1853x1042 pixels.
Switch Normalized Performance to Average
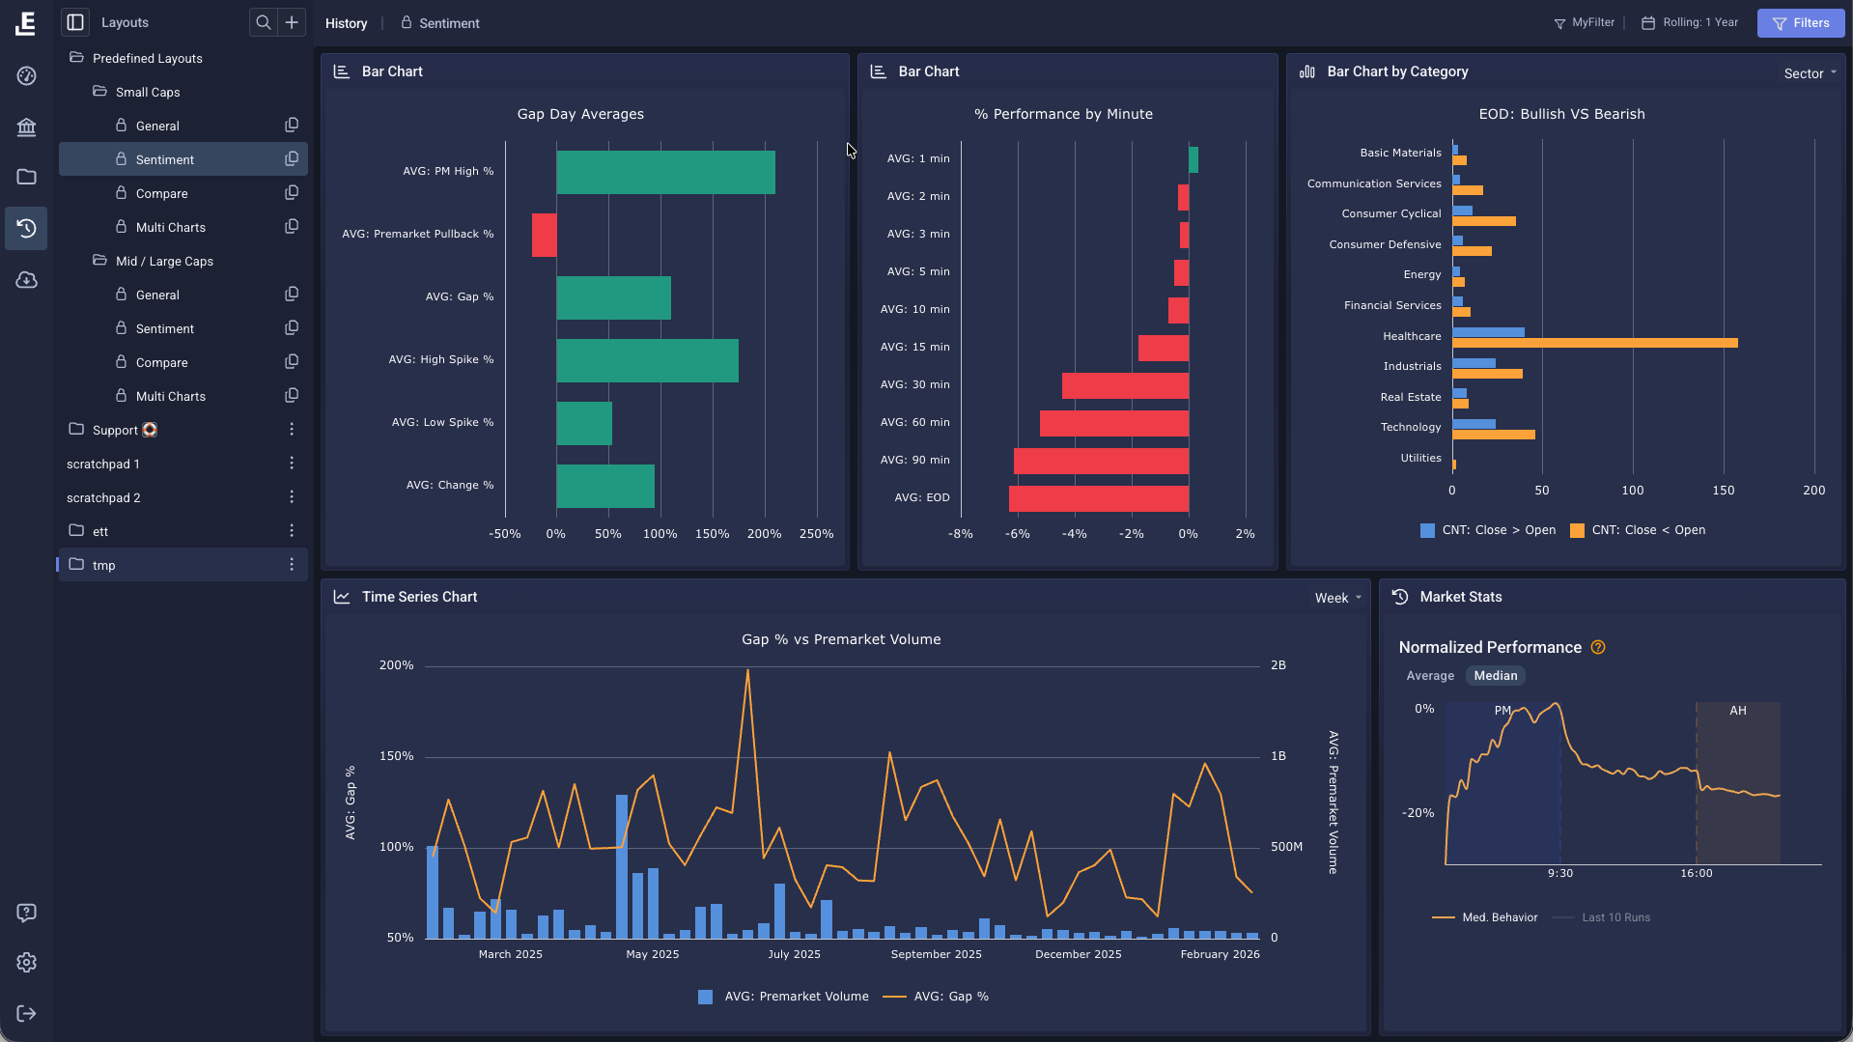[x=1429, y=676]
